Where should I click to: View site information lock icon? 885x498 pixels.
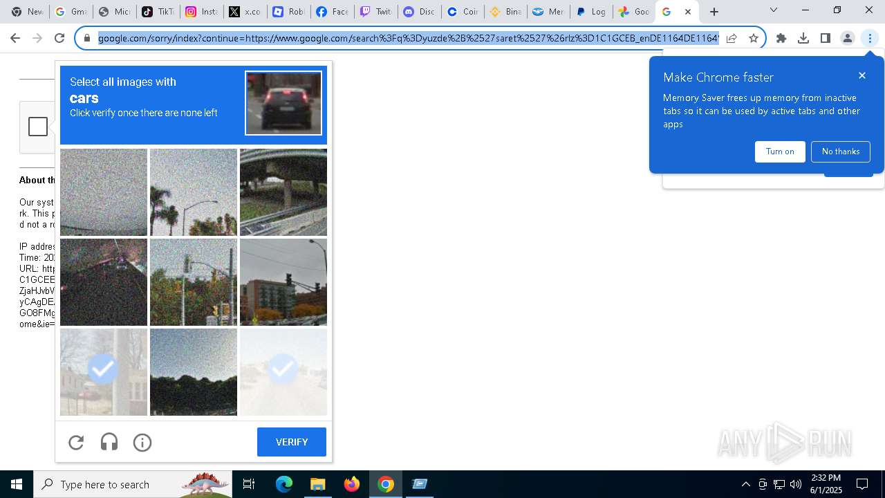[x=87, y=38]
